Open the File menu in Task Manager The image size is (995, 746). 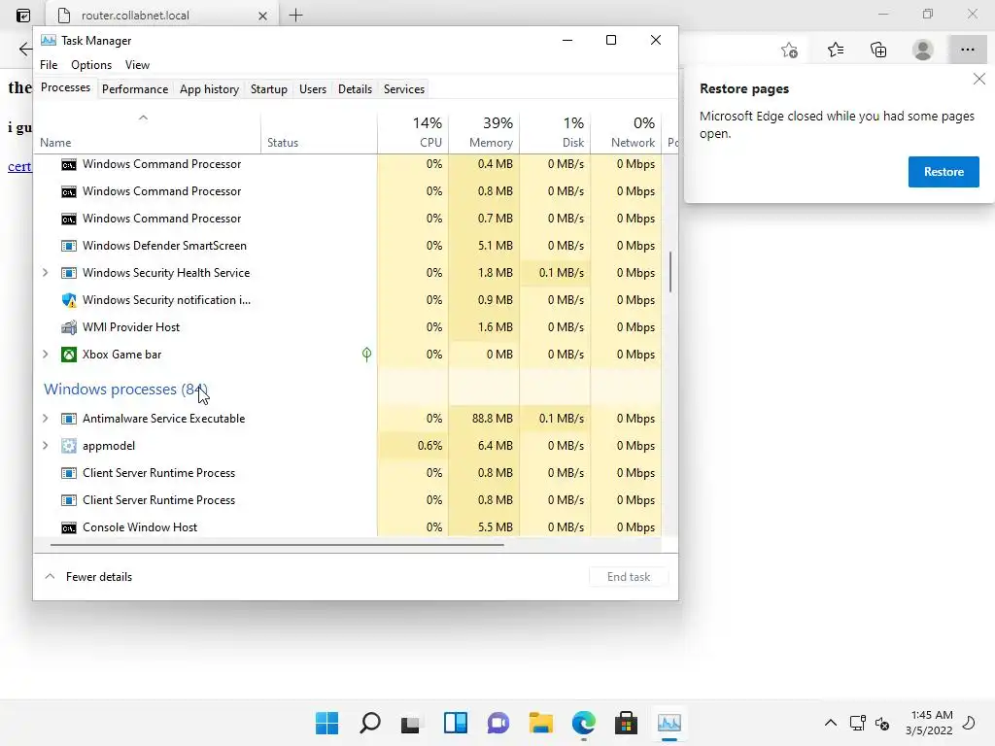pyautogui.click(x=49, y=65)
